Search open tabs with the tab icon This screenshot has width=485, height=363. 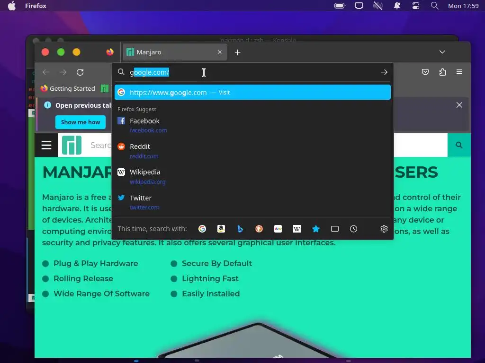[x=335, y=229]
